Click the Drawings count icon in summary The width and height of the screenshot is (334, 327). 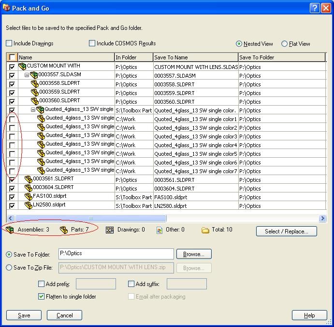click(110, 230)
